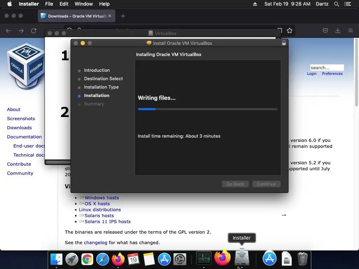Open Firefox downloads arrow icon
Image resolution: width=359 pixels, height=269 pixels.
pyautogui.click(x=338, y=30)
